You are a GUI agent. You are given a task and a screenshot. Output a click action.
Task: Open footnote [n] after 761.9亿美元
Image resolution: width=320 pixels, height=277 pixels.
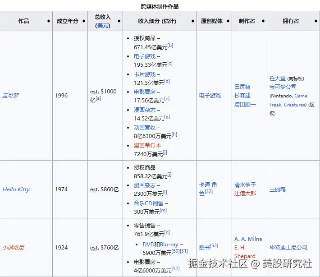click(167, 232)
